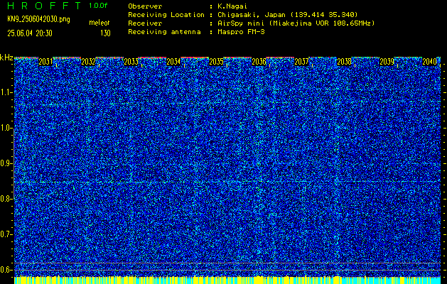The width and height of the screenshot is (447, 284).
Task: Select the 'meteot' label
Action: (99, 23)
